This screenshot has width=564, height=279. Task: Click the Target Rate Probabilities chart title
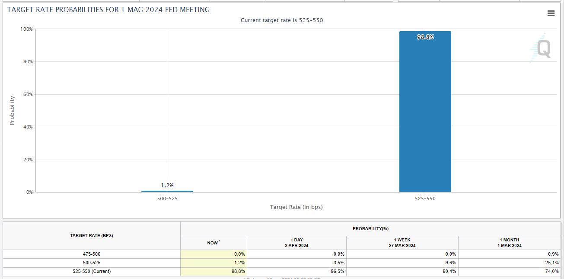pos(108,10)
